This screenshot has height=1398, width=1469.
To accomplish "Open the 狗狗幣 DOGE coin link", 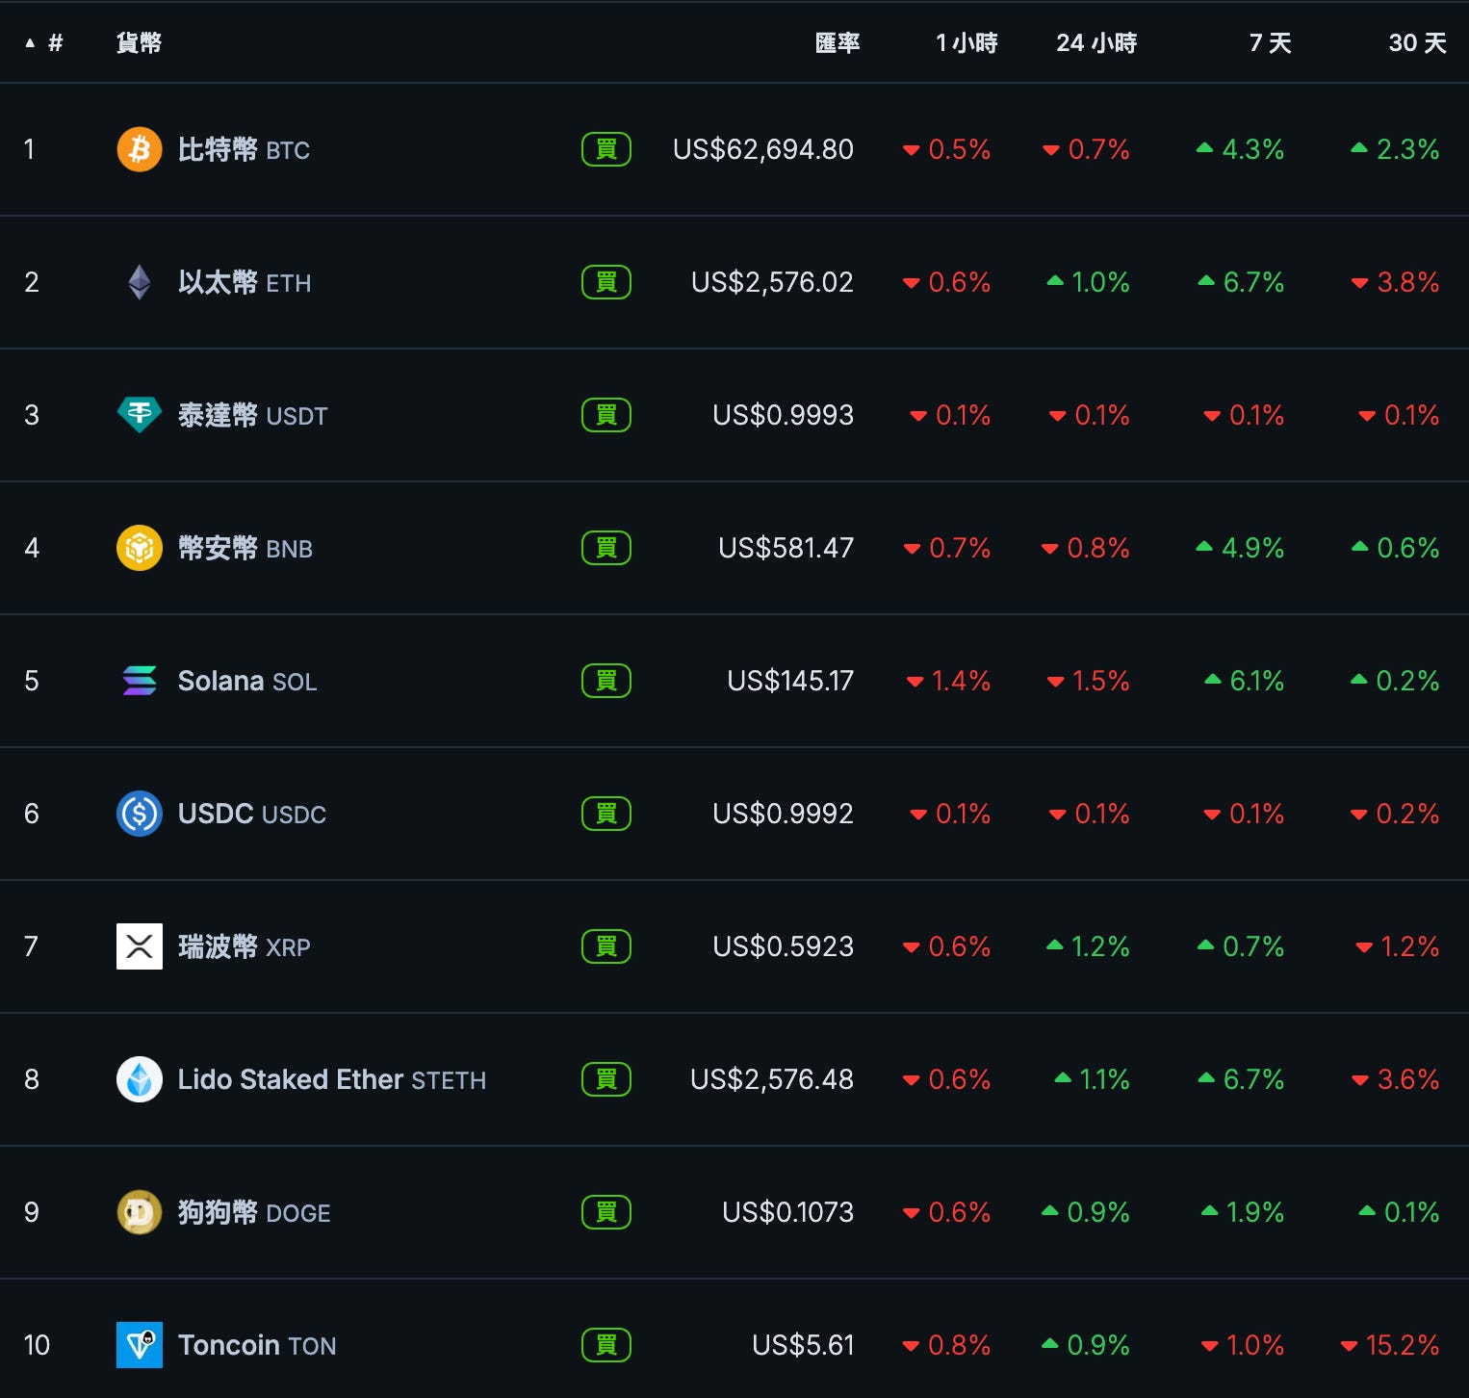I will click(x=254, y=1212).
